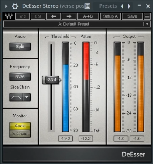
Task: Click the Frequency label
Action: tap(20, 67)
